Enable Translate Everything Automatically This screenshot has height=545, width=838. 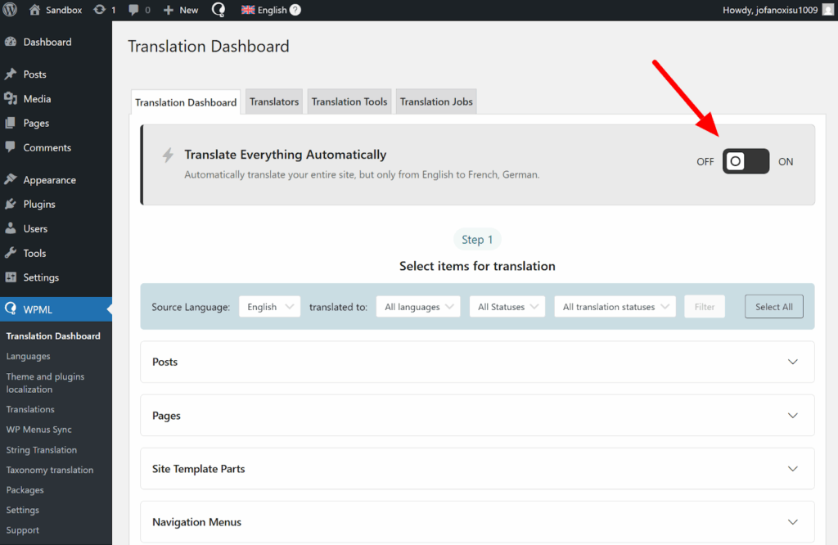[745, 161]
